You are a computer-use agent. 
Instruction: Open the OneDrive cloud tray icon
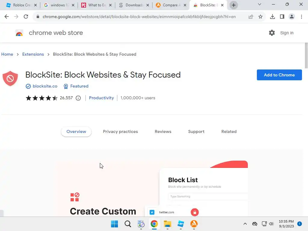(x=255, y=224)
